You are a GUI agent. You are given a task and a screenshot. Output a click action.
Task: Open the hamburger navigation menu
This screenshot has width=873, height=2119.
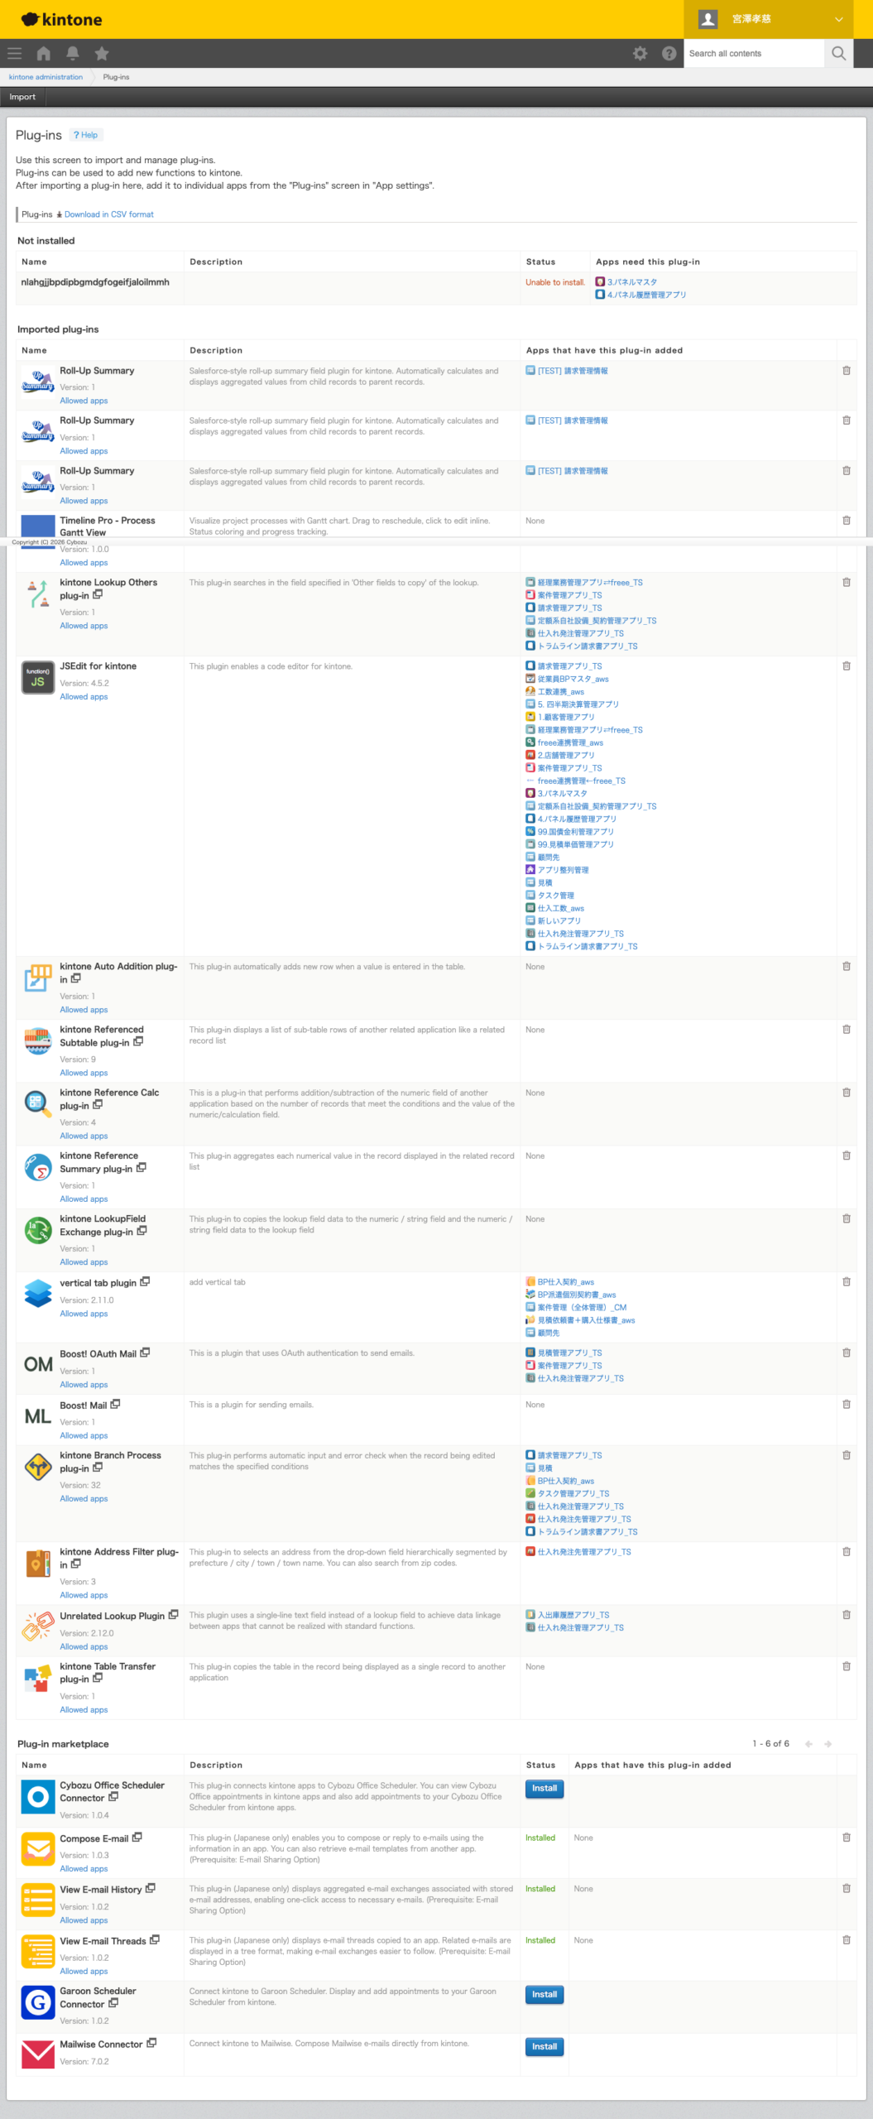[14, 54]
